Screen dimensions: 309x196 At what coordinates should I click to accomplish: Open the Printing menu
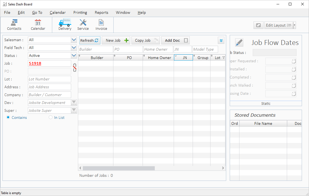point(80,12)
